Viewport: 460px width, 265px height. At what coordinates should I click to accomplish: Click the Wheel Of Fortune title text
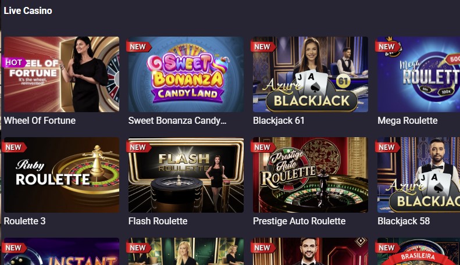point(40,120)
